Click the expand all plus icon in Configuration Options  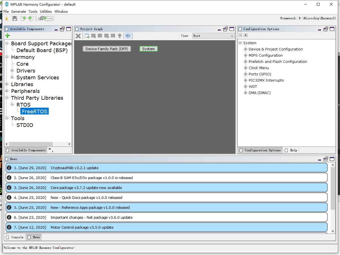pos(246,35)
